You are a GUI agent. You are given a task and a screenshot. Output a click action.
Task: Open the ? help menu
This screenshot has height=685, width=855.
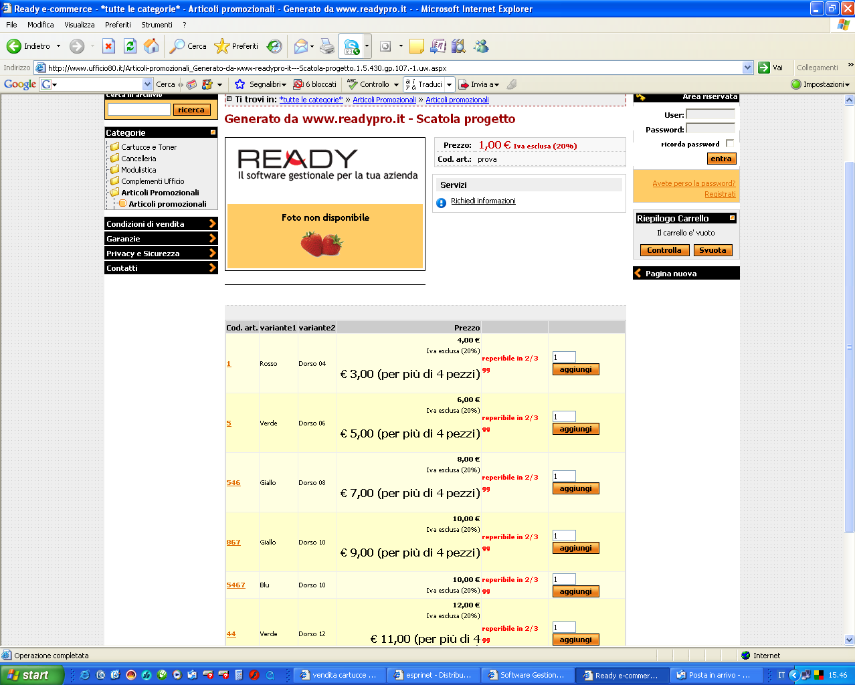pos(184,25)
